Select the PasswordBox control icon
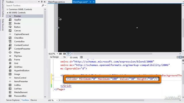The width and height of the screenshot is (184, 103). pos(10,96)
